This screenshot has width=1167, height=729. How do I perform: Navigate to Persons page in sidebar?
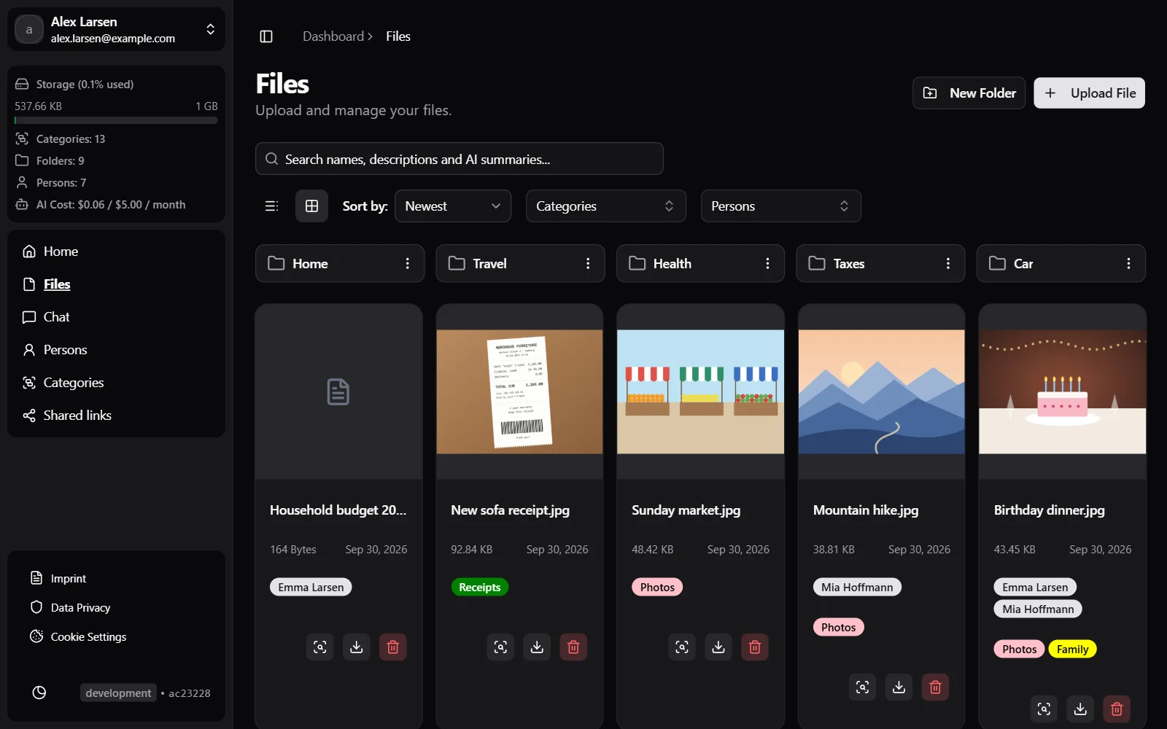point(117,350)
